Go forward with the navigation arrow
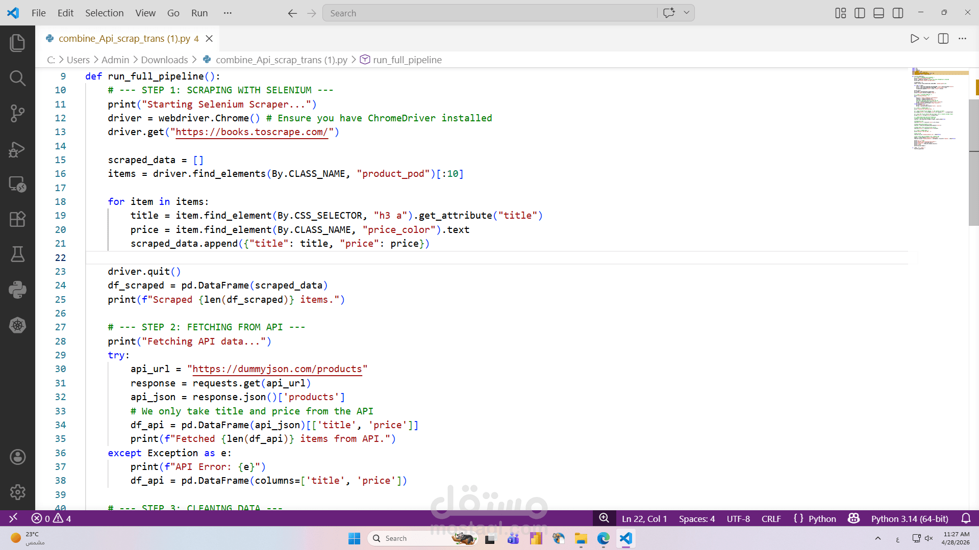Viewport: 979px width, 550px height. click(312, 13)
